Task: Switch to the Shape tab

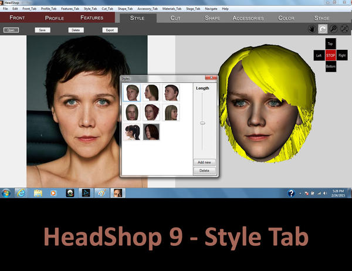Action: 212,18
